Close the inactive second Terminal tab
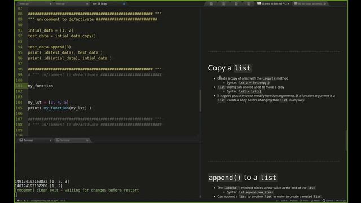361x203 pixels. (x=87, y=140)
